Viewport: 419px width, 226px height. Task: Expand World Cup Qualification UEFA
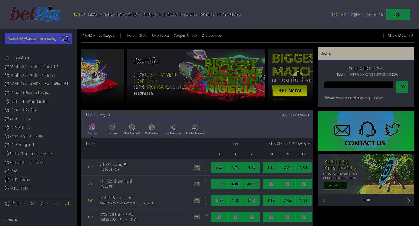point(34,66)
